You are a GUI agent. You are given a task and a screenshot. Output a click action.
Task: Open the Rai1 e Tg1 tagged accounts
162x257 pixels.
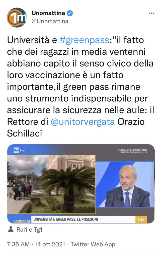coord(30,230)
